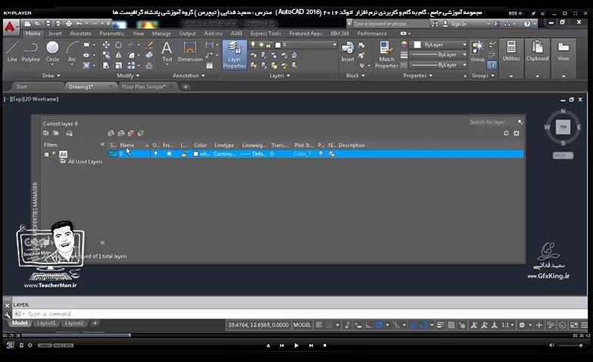This screenshot has height=362, width=593.
Task: Click the Copy tool in Modify panel
Action: point(106,56)
